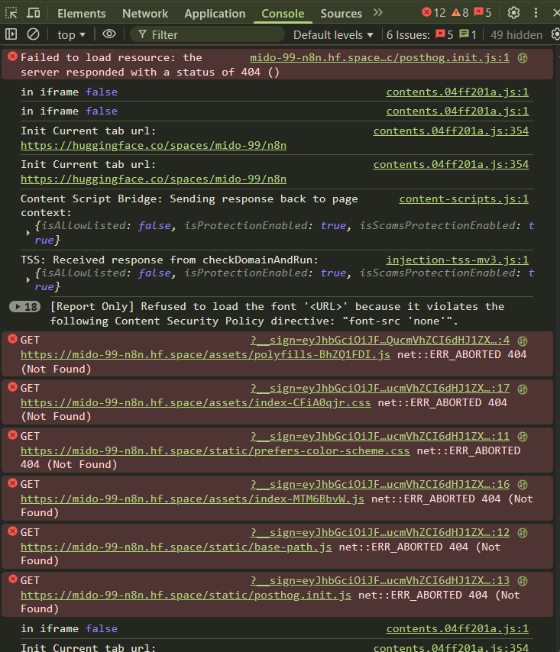Click the warning count 8 triangle
This screenshot has width=560, height=652.
point(460,12)
